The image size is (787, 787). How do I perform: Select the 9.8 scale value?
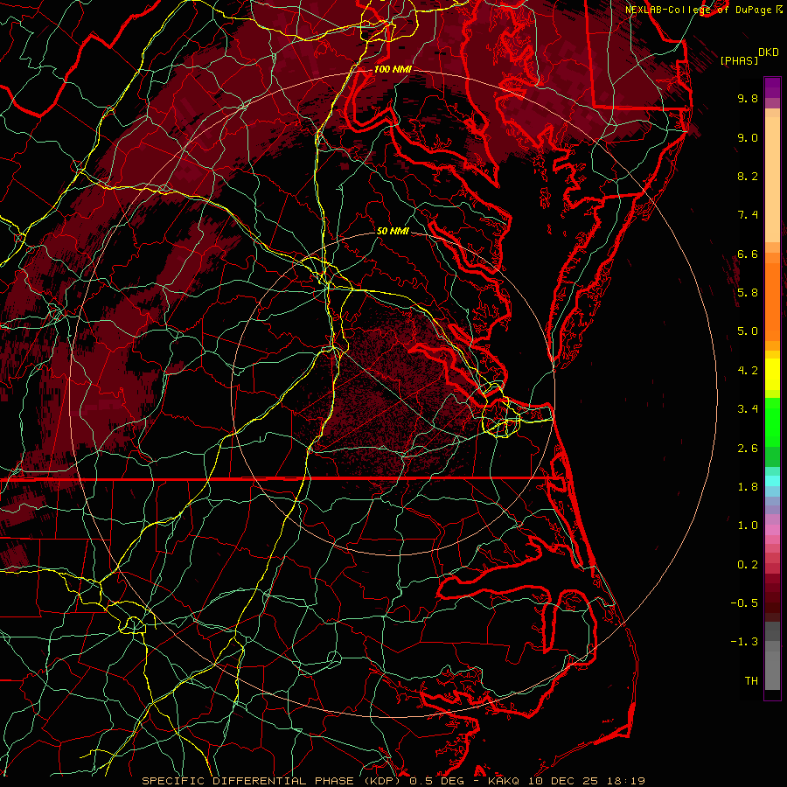(748, 98)
